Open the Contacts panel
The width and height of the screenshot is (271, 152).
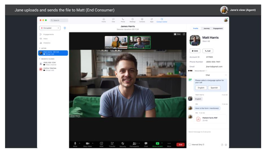pyautogui.click(x=143, y=20)
